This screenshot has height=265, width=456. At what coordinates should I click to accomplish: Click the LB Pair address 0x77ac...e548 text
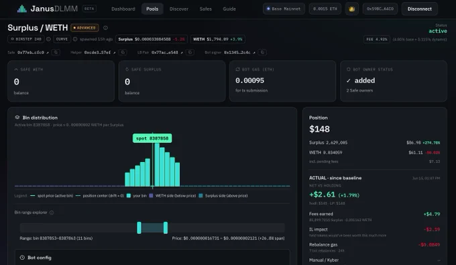click(x=164, y=53)
